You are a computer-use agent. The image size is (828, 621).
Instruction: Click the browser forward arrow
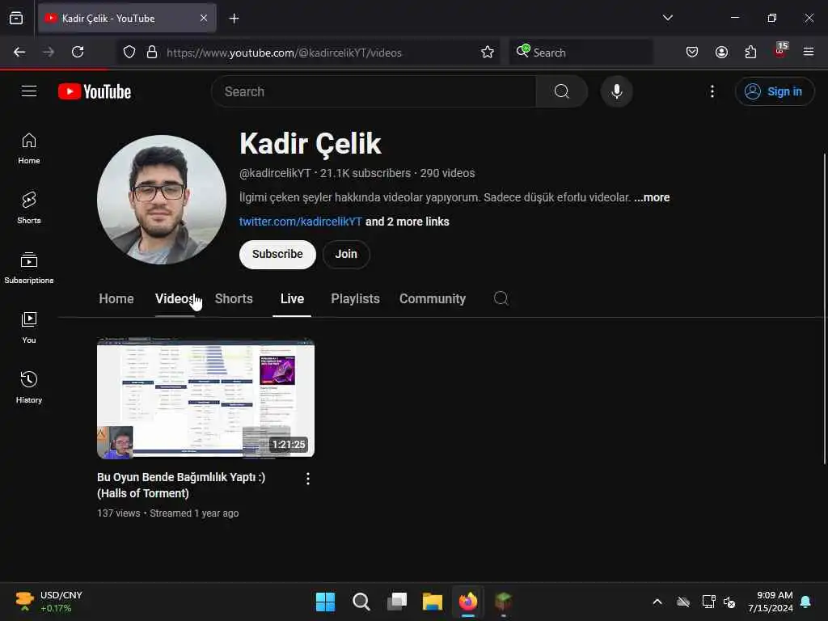49,52
